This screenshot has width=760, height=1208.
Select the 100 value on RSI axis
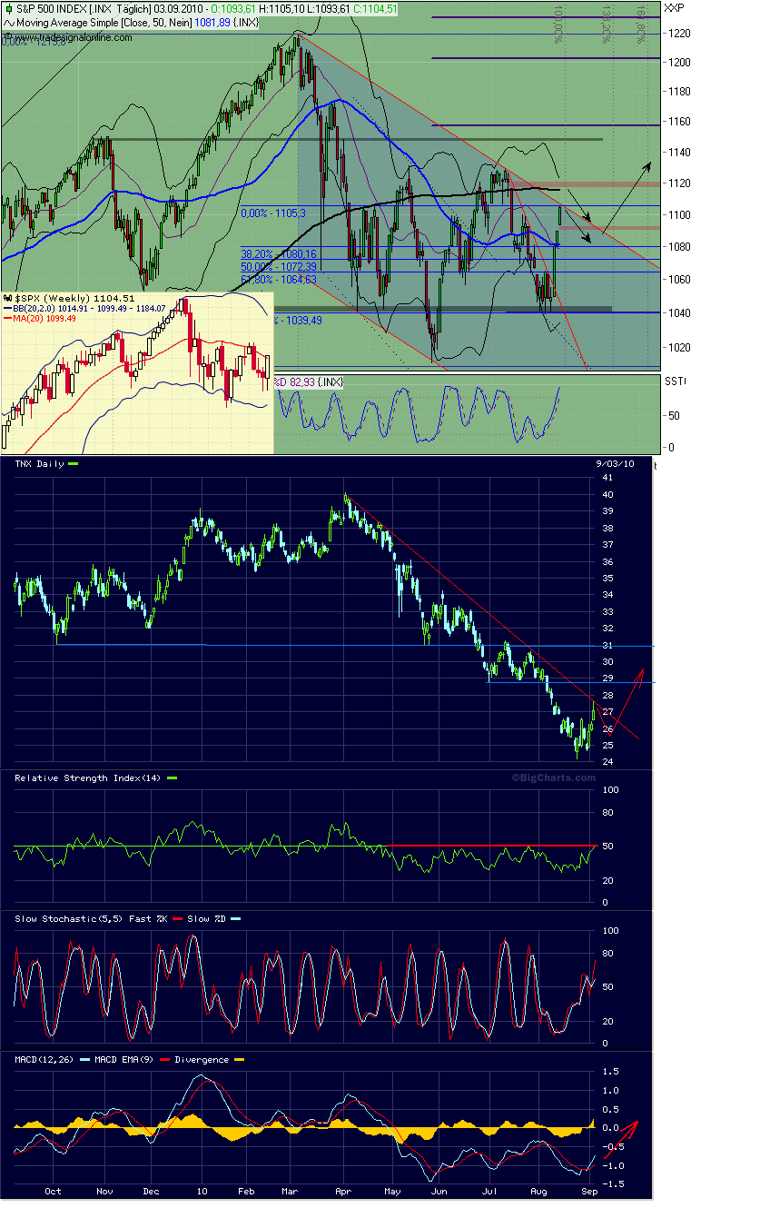(609, 791)
